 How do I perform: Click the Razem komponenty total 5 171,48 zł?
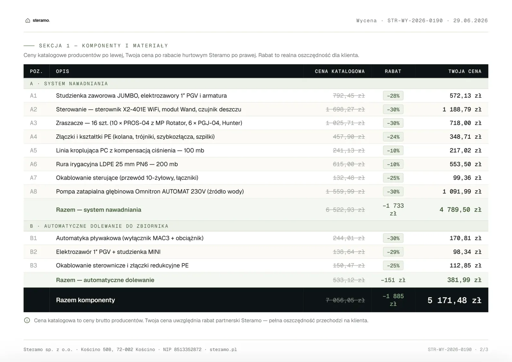(454, 300)
